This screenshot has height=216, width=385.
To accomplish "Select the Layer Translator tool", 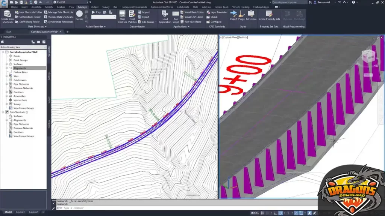I will (x=218, y=12).
